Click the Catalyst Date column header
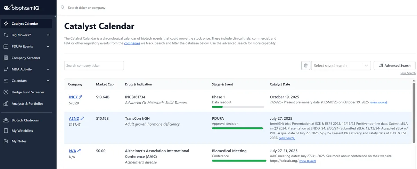The width and height of the screenshot is (417, 169). pos(280,84)
